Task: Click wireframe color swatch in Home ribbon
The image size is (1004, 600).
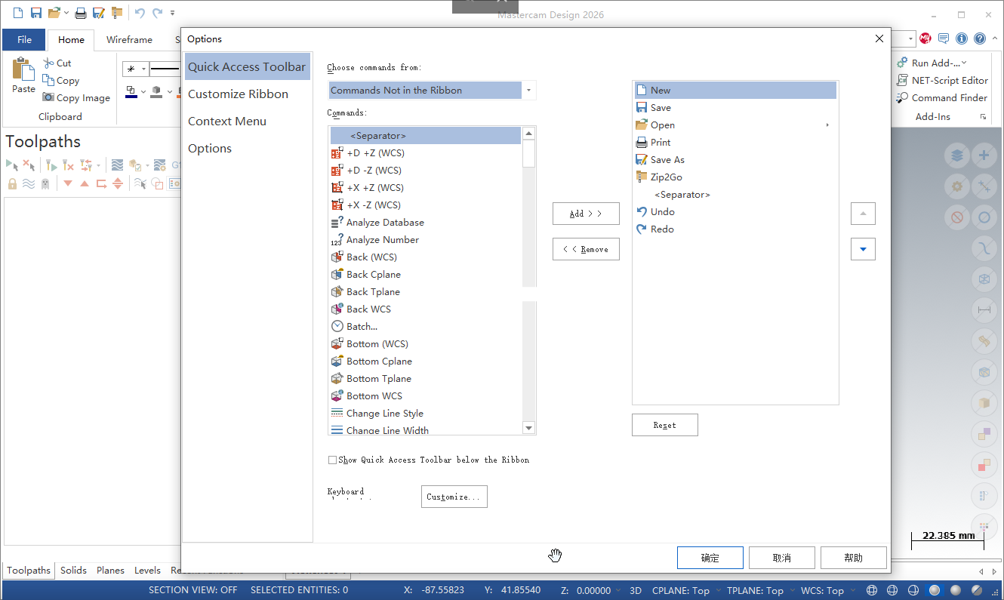Action: pyautogui.click(x=131, y=92)
